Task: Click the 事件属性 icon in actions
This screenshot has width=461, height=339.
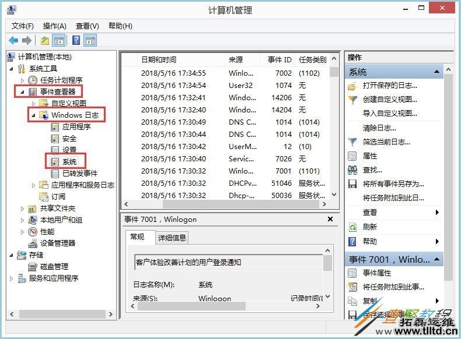Action: [352, 273]
